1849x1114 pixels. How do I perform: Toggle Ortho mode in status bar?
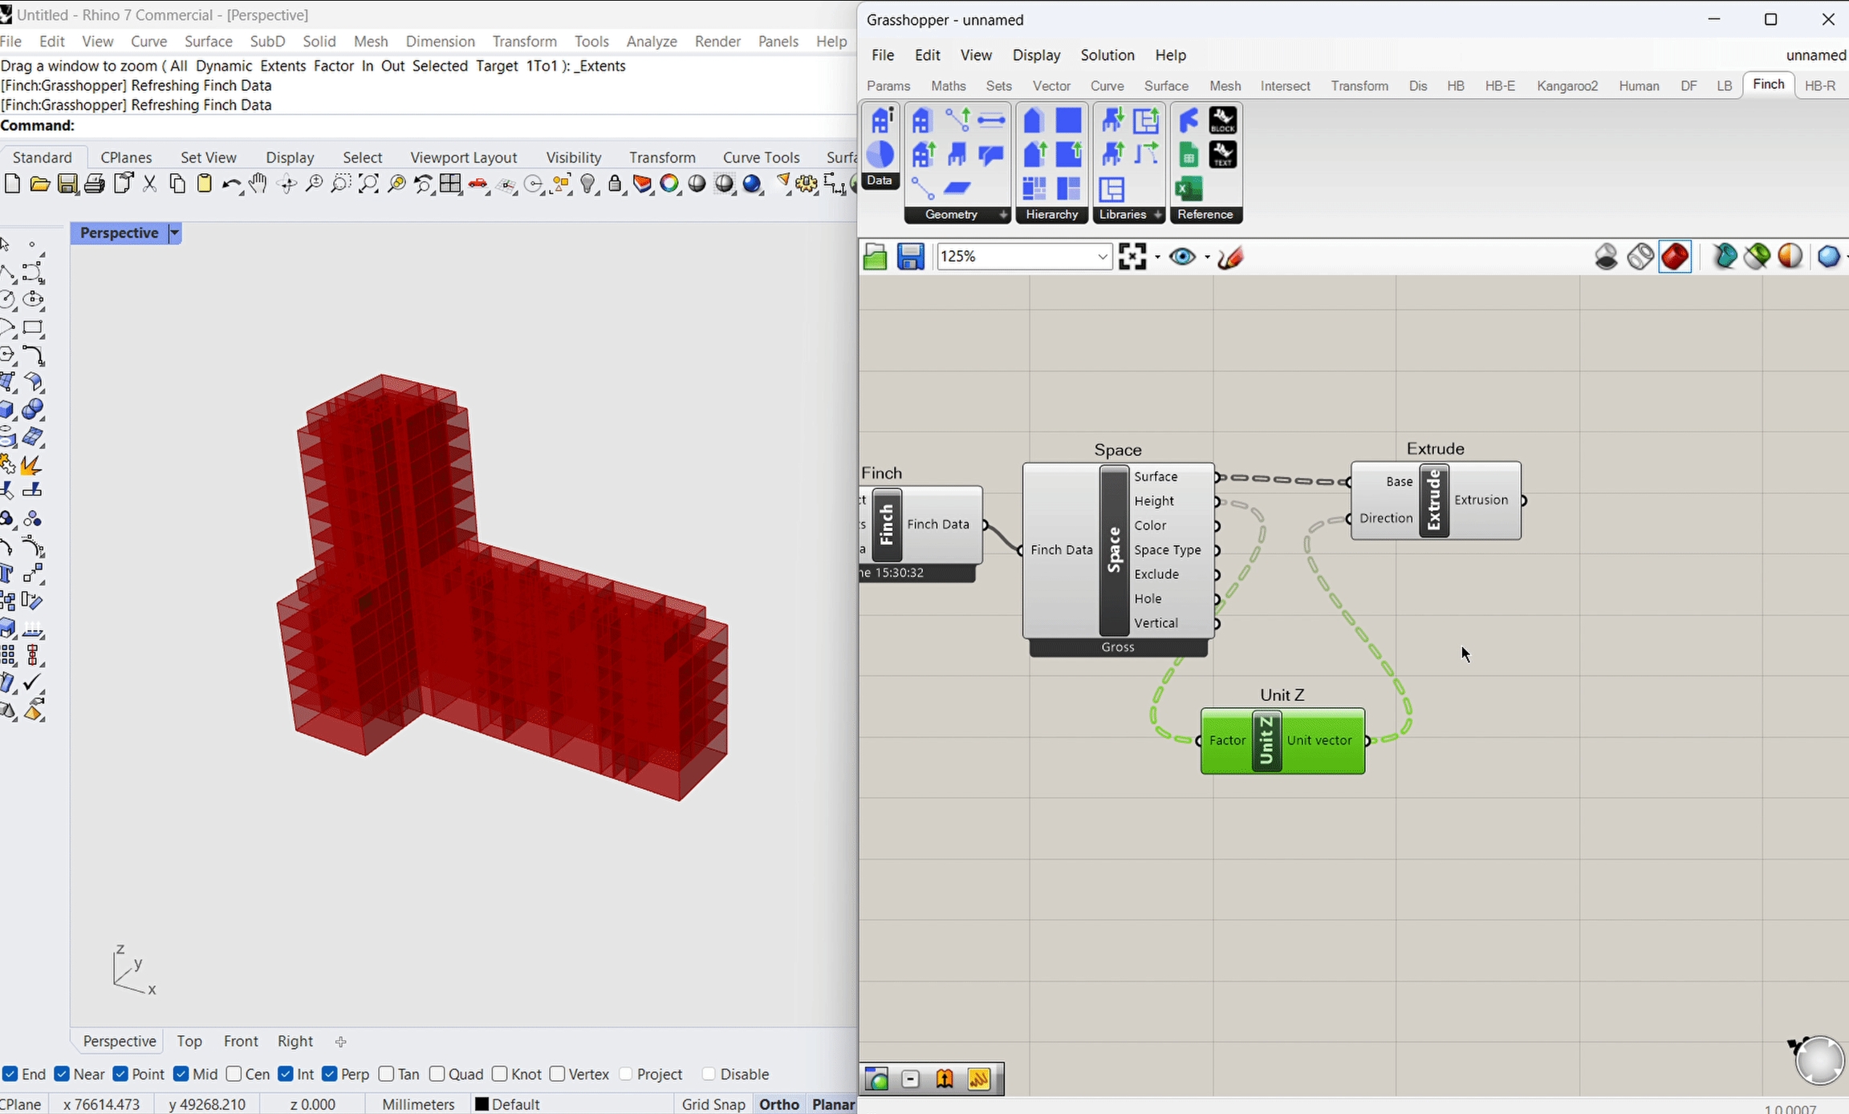778,1104
